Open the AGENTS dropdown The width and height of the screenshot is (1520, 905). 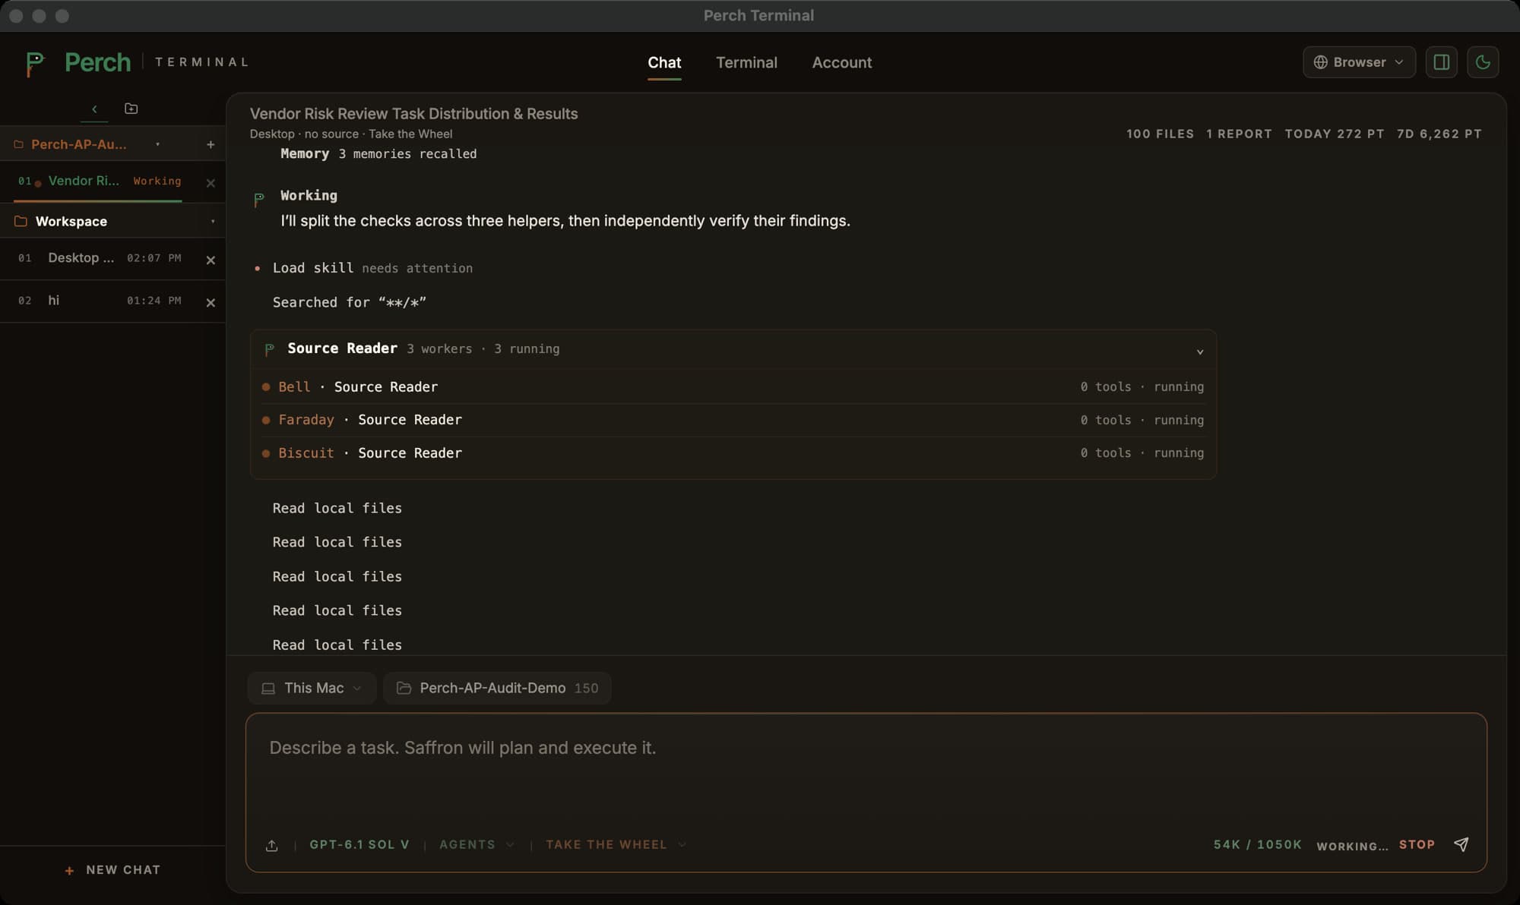(477, 844)
